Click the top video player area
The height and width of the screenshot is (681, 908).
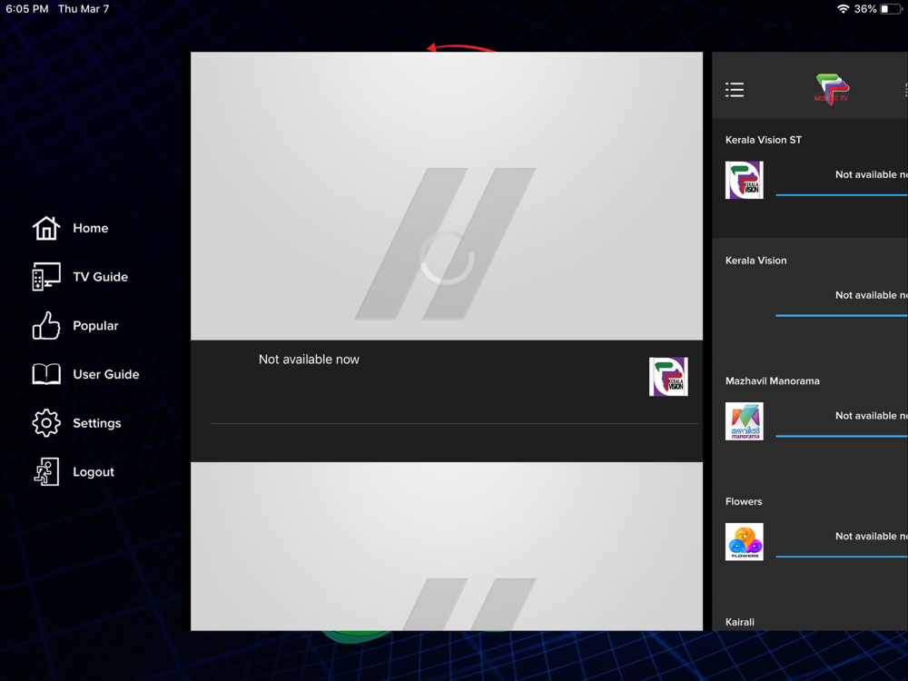(x=447, y=196)
